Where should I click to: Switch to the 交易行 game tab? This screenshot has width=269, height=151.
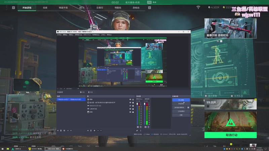100,8
